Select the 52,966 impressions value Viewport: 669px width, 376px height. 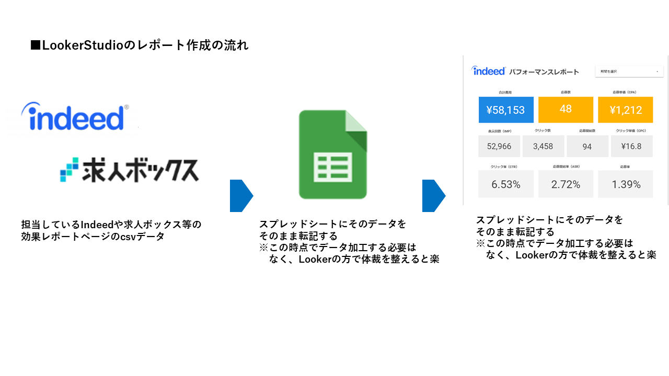[499, 146]
